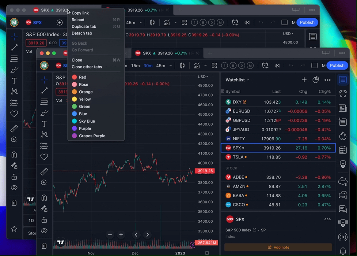Click the B timeframe circle toggle in front toolbar

click(x=233, y=66)
